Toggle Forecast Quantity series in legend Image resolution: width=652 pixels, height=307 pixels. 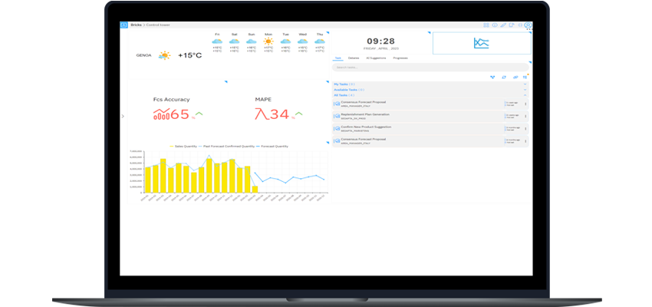click(272, 146)
